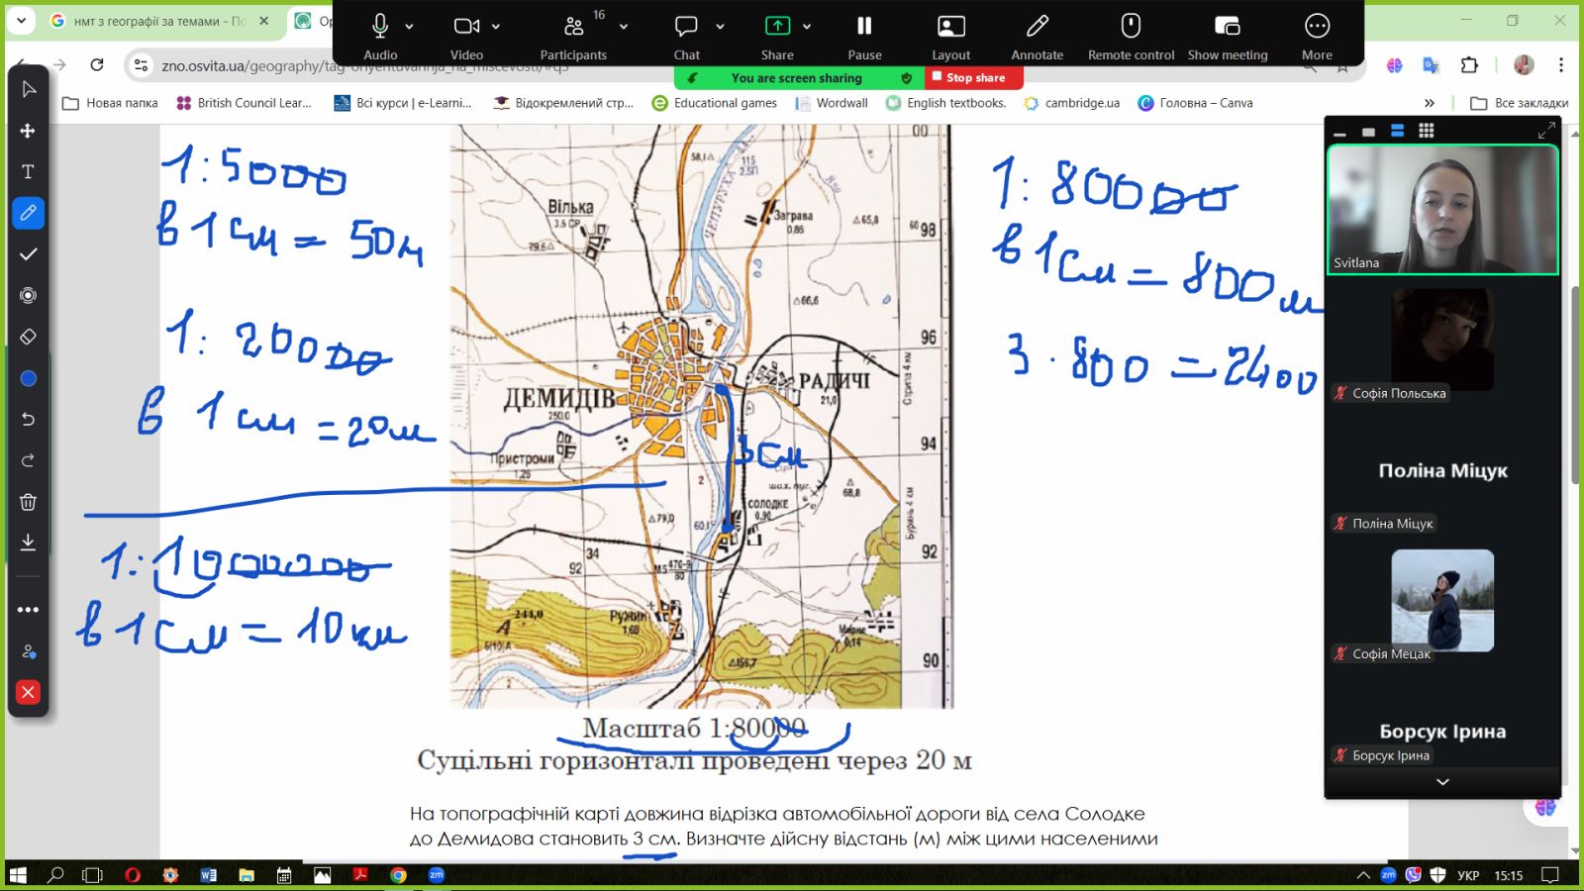The width and height of the screenshot is (1584, 891).
Task: Click the trash Clear annotations icon
Action: tap(28, 502)
